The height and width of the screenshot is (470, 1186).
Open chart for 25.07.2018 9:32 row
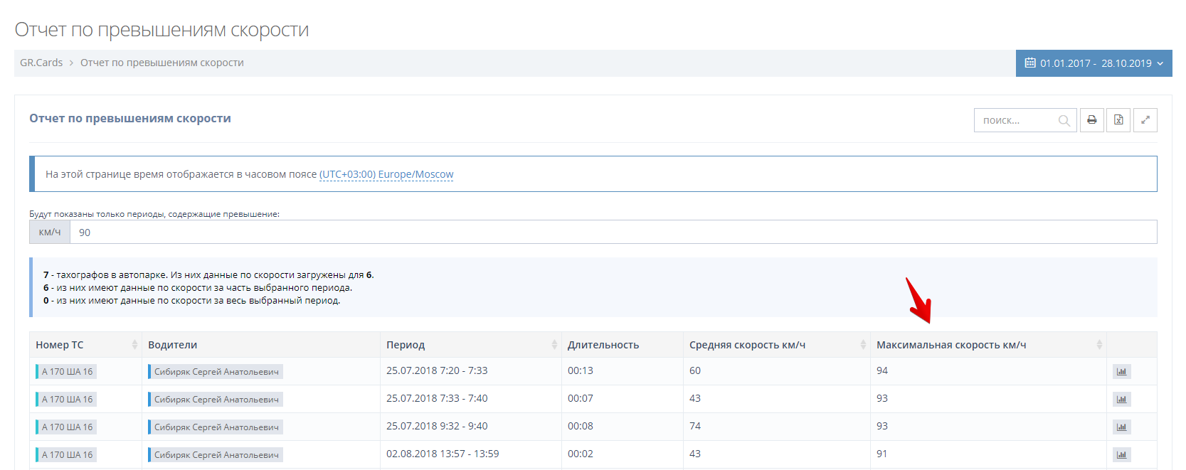(x=1122, y=427)
